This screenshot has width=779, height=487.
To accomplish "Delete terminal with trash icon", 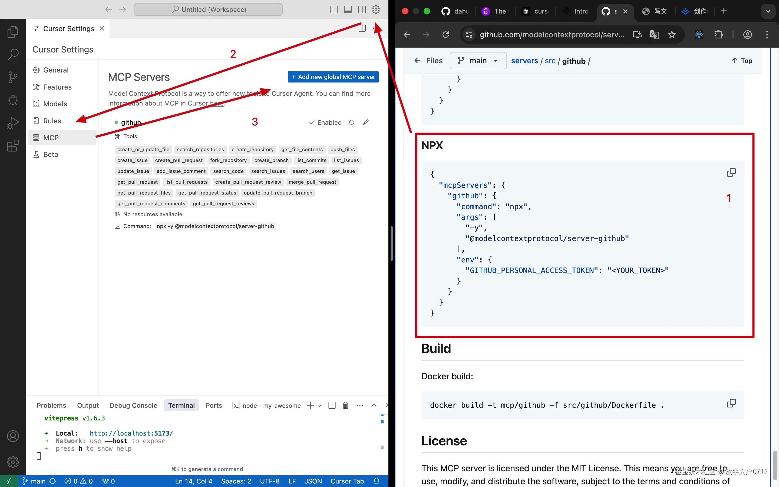I will tap(345, 405).
